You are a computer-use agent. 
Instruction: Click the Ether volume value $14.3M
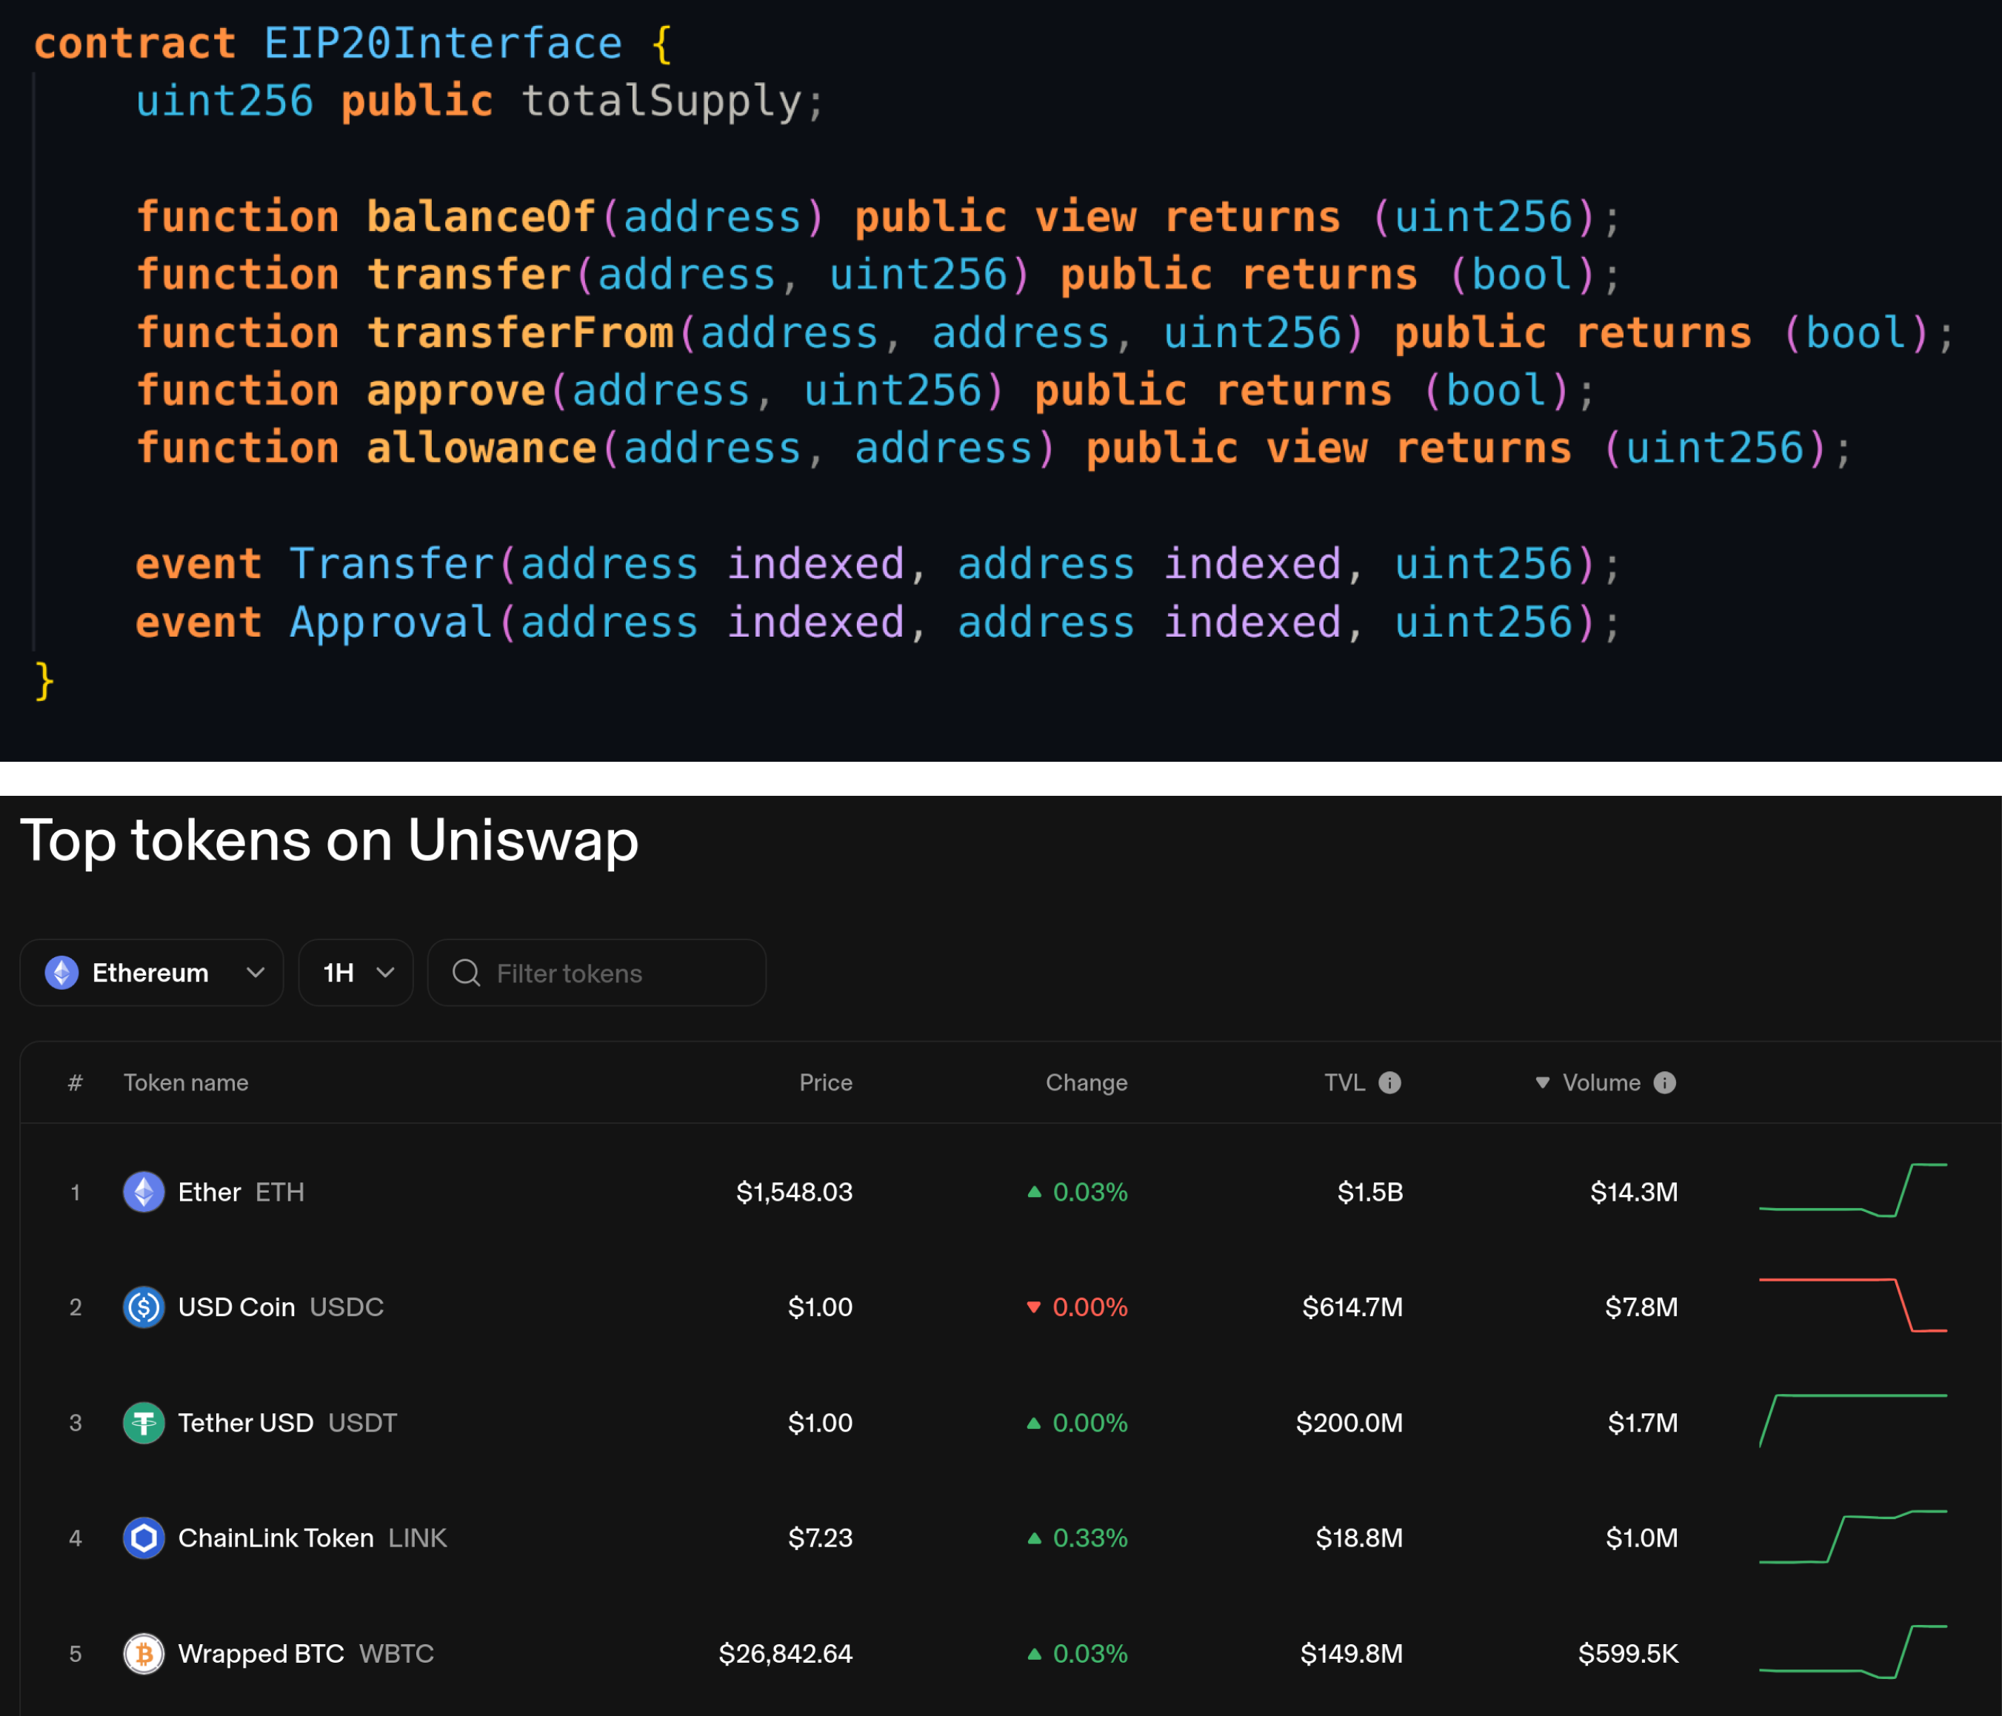[1634, 1192]
